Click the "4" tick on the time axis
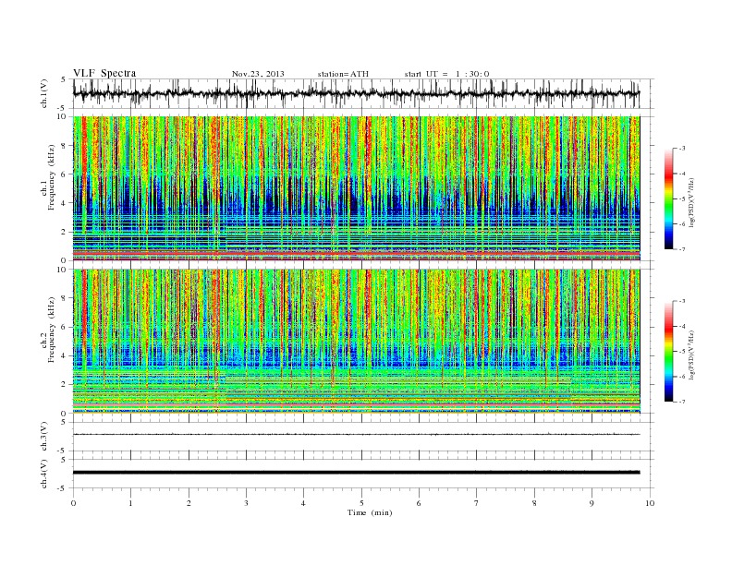This screenshot has width=732, height=565. (x=303, y=503)
